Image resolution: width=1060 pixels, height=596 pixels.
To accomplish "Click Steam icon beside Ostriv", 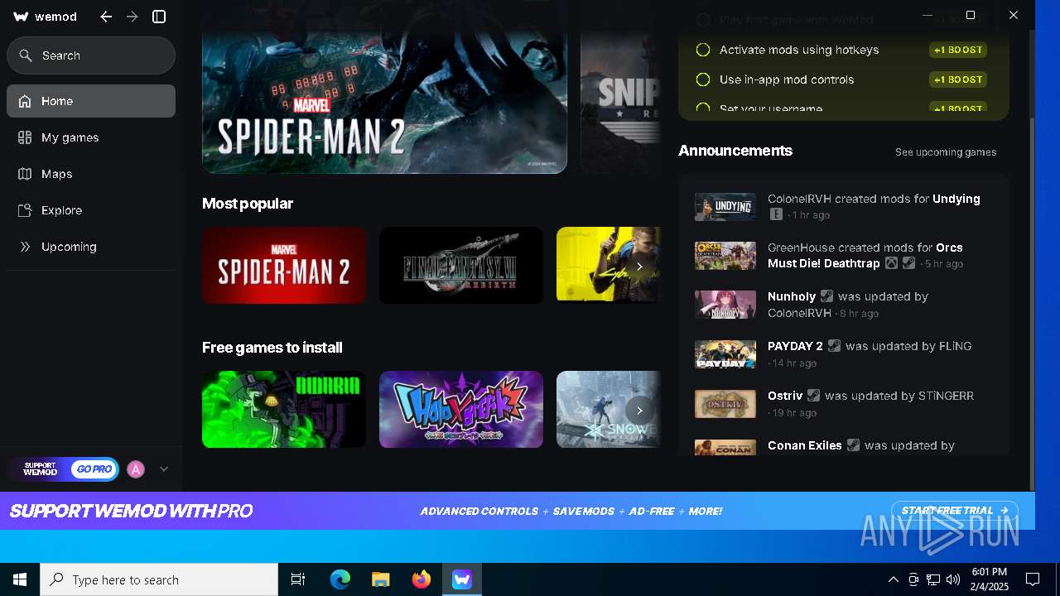I will pos(814,396).
